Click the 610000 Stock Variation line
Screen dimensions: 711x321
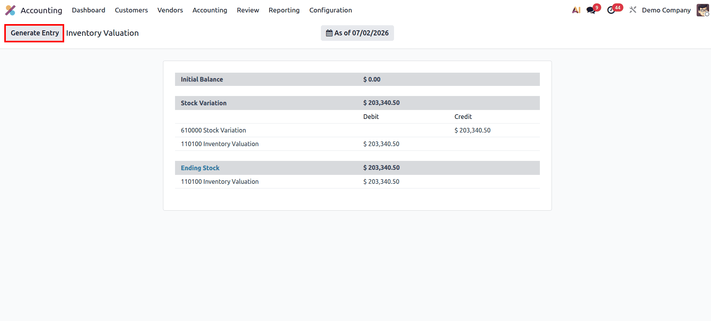[213, 130]
